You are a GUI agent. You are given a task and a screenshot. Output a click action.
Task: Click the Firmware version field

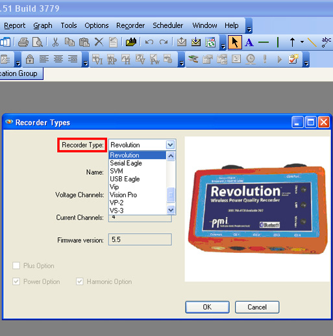click(140, 239)
